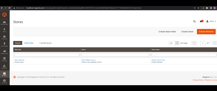217x91 pixels.
Task: Open the Stores sidebar menu
Action: tap(4, 74)
